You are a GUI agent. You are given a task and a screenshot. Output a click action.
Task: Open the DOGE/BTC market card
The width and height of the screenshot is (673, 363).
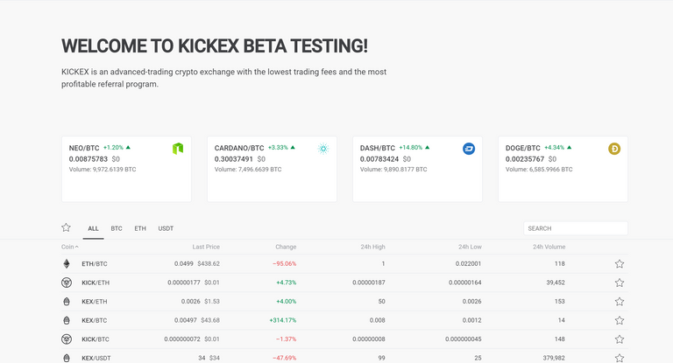(x=563, y=170)
